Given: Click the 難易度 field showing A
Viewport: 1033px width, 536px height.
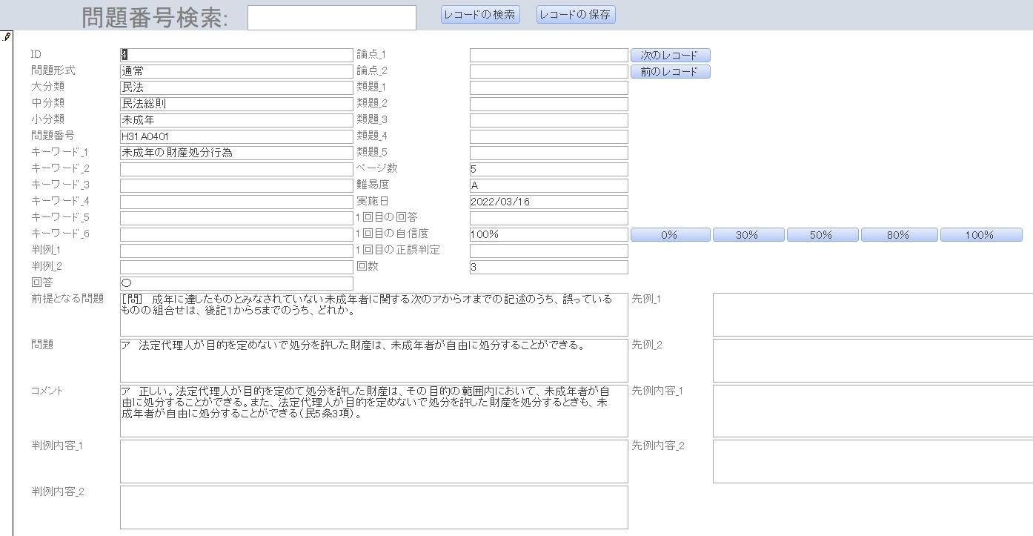Looking at the screenshot, I should (548, 185).
